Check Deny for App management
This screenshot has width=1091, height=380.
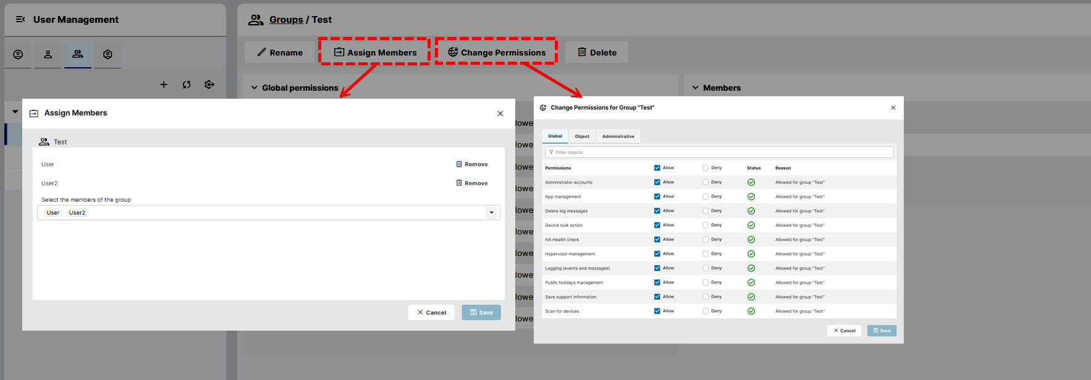tap(706, 197)
